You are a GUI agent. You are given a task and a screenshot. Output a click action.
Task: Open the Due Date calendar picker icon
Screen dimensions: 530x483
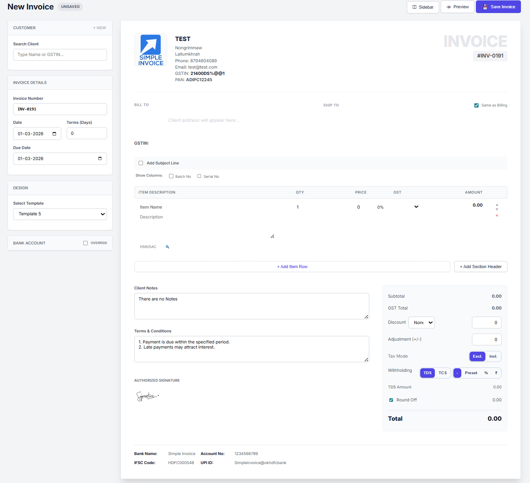pyautogui.click(x=100, y=159)
